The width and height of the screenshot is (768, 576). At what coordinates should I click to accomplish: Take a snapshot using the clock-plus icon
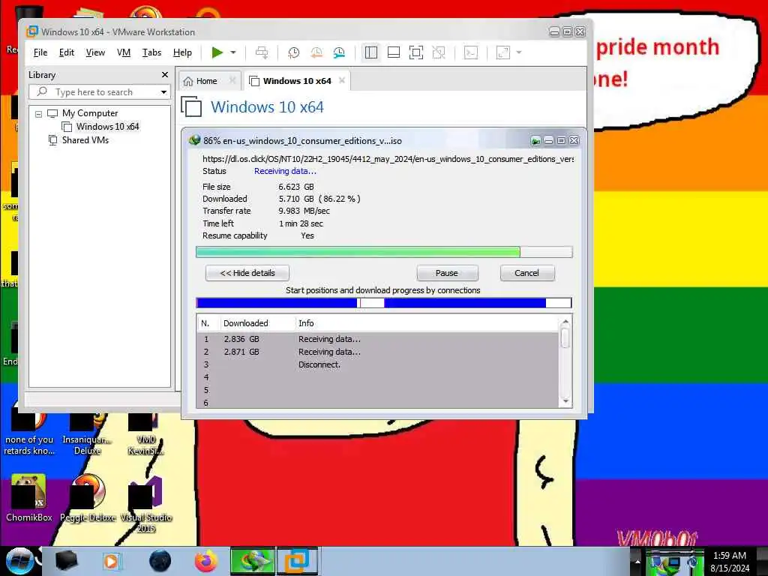tap(293, 52)
